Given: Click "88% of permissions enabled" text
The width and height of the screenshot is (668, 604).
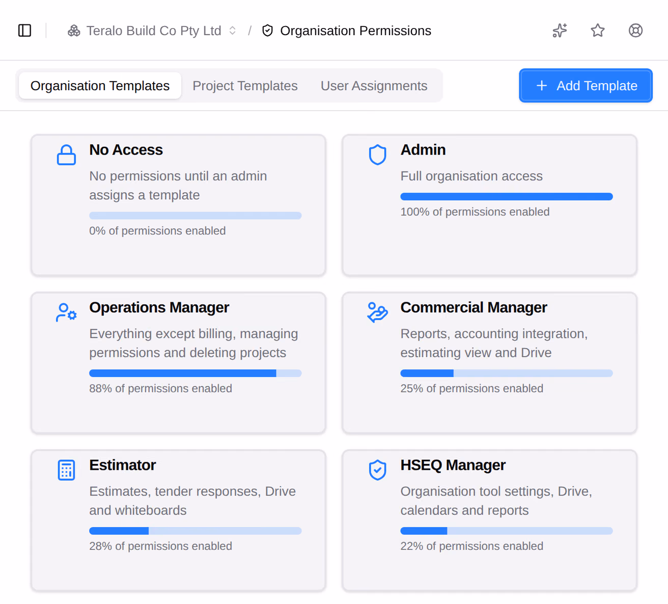Looking at the screenshot, I should click(160, 388).
